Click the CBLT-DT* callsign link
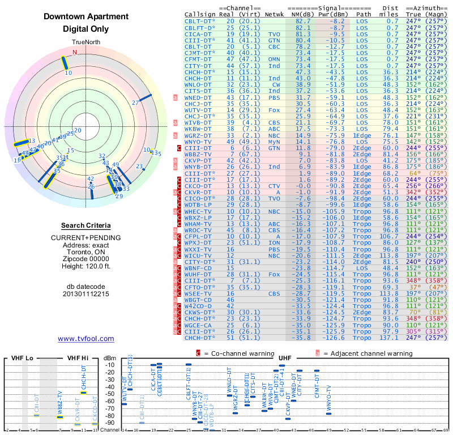Viewport: 453px width, 435px height. 200,22
